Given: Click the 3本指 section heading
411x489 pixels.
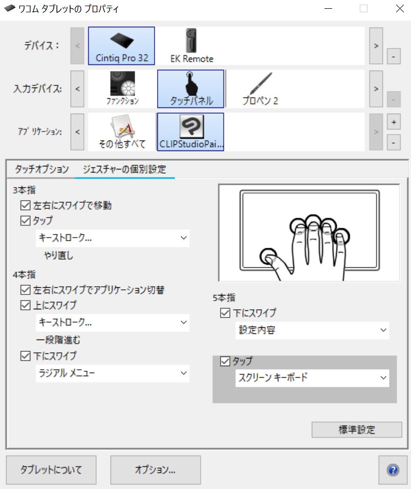Looking at the screenshot, I should coord(24,190).
